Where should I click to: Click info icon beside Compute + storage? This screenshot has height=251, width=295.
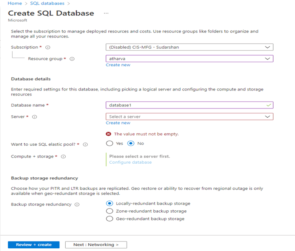pyautogui.click(x=63, y=156)
